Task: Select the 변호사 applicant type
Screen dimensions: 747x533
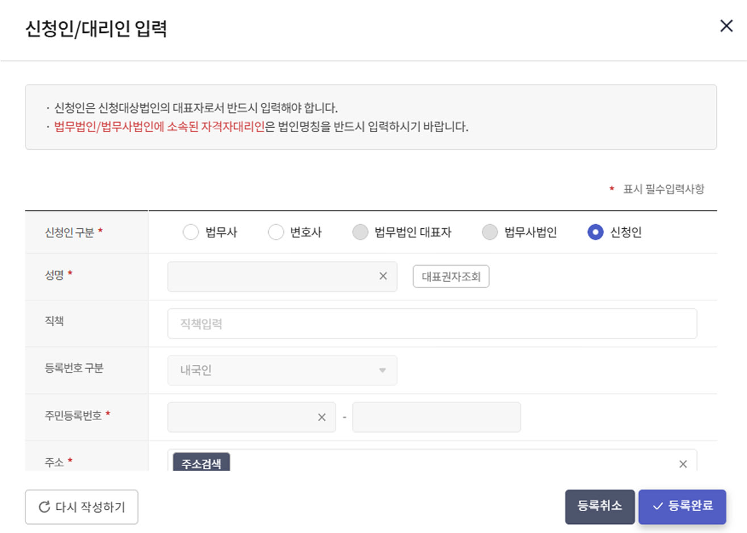Action: tap(276, 232)
